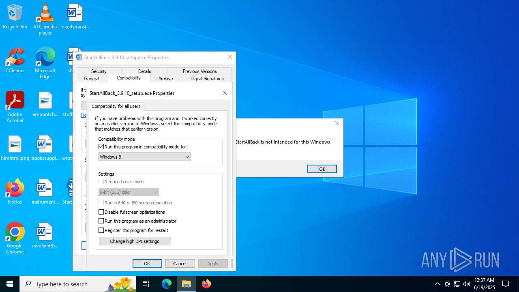The image size is (519, 292).
Task: Open the Recycle Bin desktop icon
Action: 15,17
